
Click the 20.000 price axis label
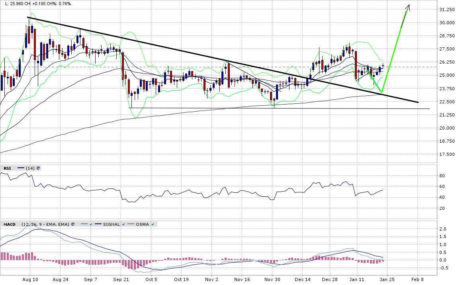pyautogui.click(x=447, y=128)
